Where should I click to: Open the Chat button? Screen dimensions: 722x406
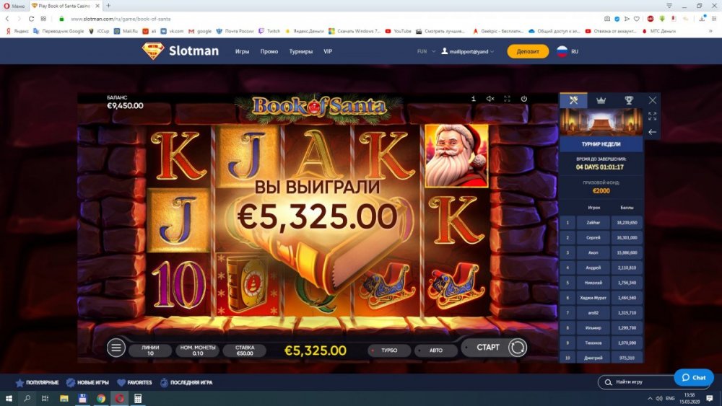[x=694, y=377]
